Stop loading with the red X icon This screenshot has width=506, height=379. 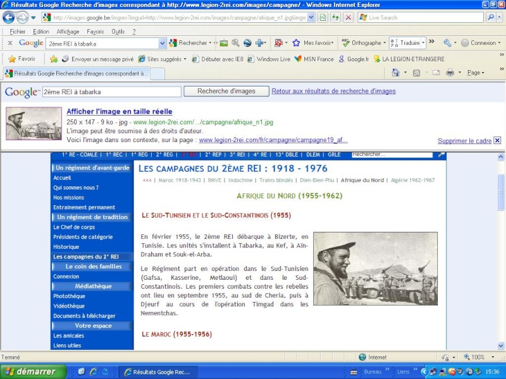pyautogui.click(x=349, y=18)
